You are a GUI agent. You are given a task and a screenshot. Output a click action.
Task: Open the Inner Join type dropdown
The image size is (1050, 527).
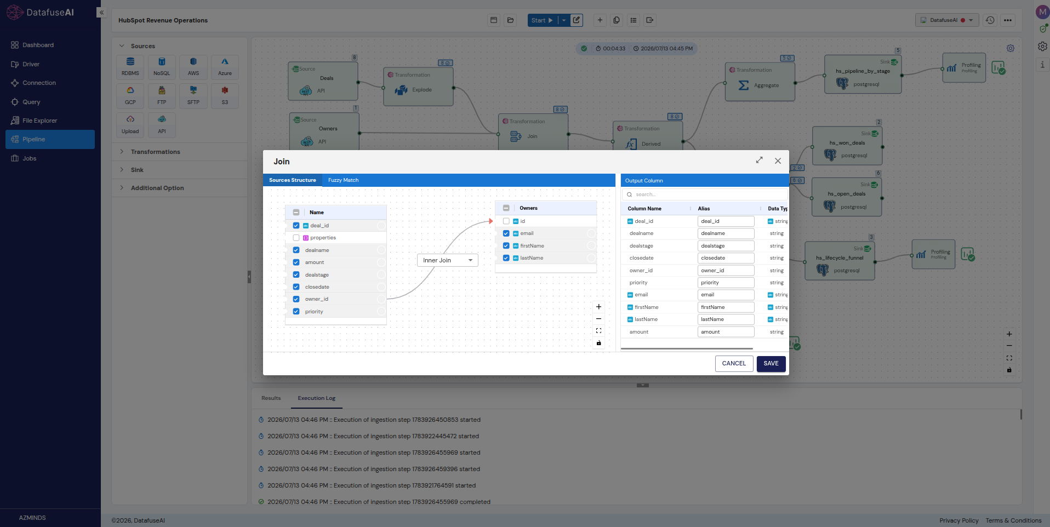(x=447, y=260)
